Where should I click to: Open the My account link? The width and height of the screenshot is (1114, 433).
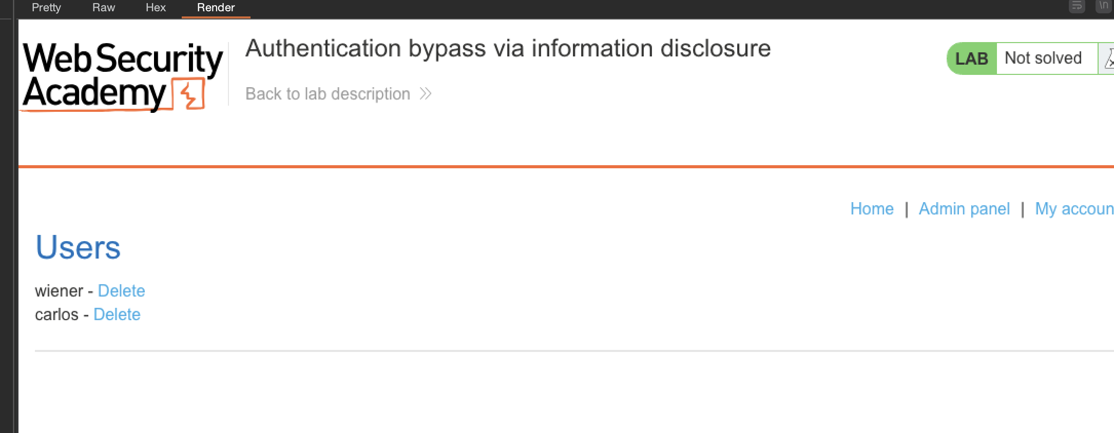pos(1074,209)
